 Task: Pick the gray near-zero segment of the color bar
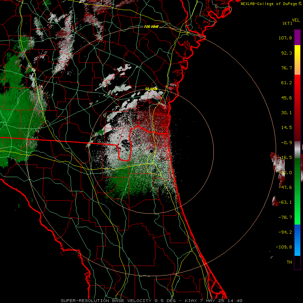[297, 150]
